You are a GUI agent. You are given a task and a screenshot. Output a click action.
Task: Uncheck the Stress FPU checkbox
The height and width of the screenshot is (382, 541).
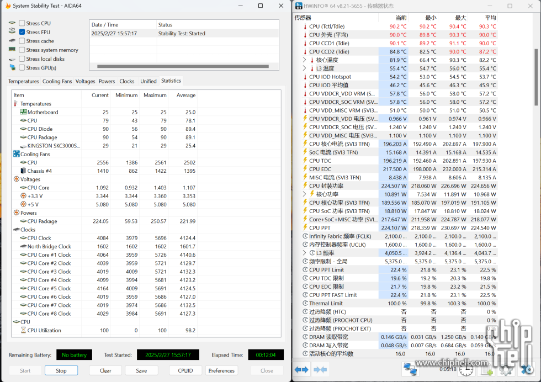click(22, 32)
